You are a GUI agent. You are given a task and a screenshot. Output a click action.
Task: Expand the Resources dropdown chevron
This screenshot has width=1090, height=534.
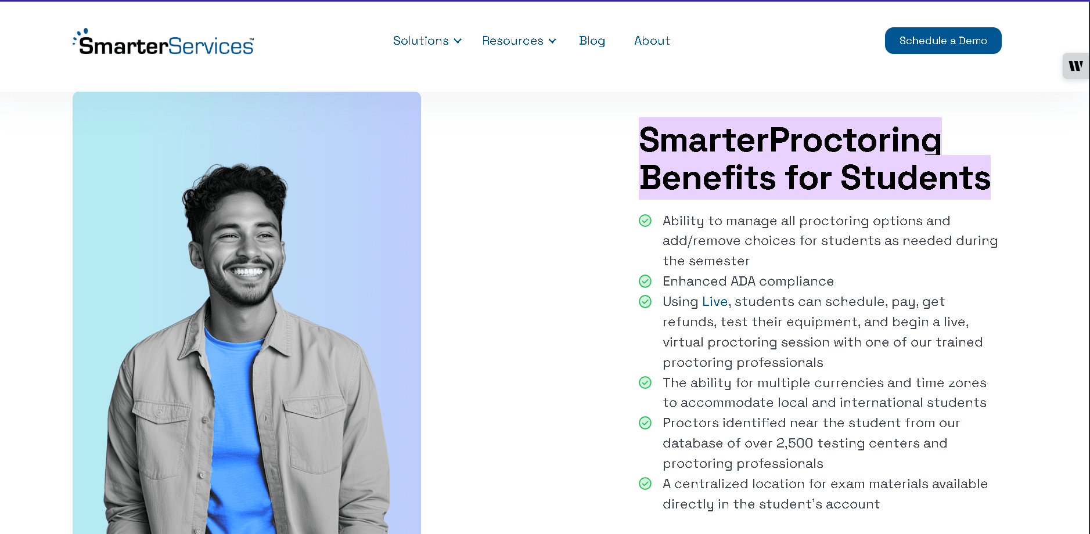click(x=552, y=41)
